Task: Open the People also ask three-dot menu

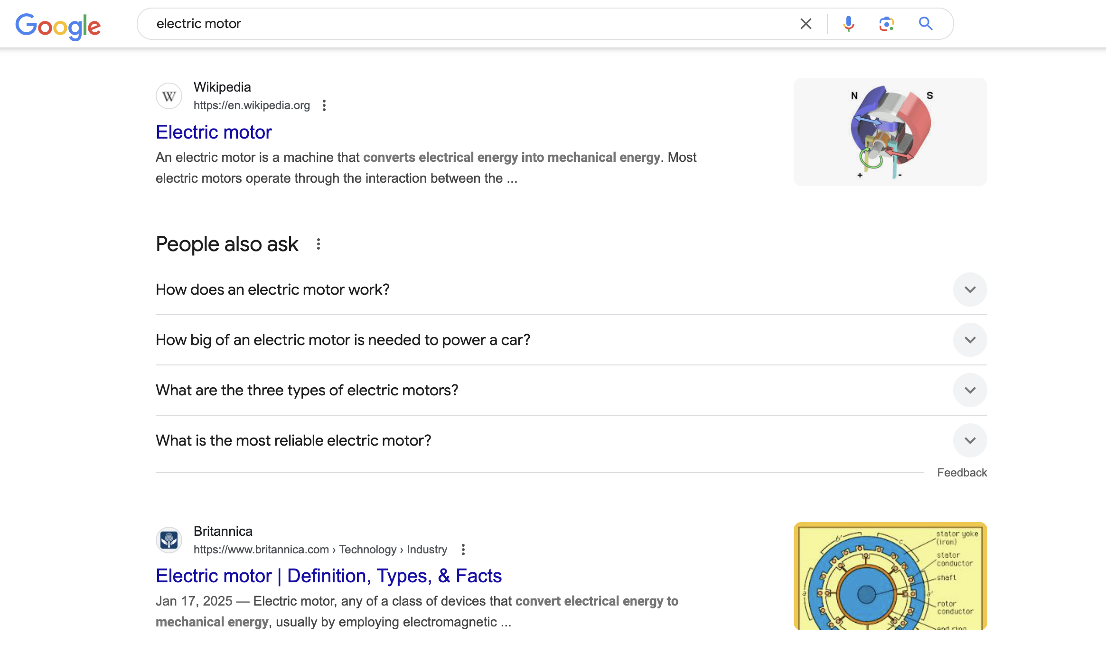Action: click(319, 244)
